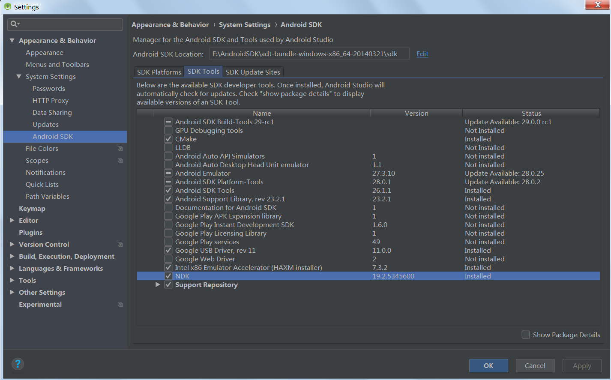Click the magnifier icon in the search box
The height and width of the screenshot is (380, 611).
click(x=14, y=24)
